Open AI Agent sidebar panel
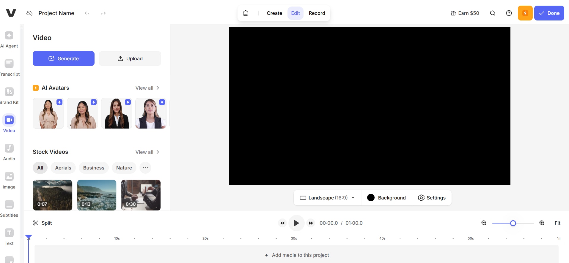The width and height of the screenshot is (569, 263). 9,40
